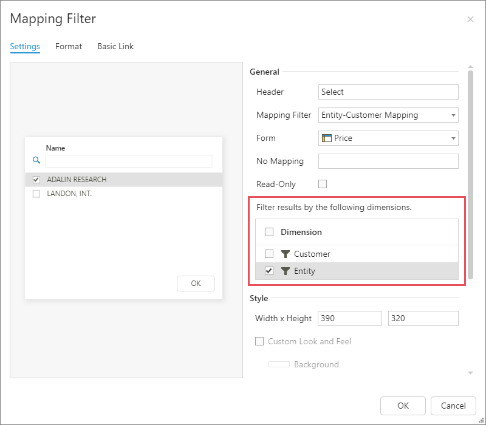486x425 pixels.
Task: Switch to the Format tab
Action: [x=69, y=46]
